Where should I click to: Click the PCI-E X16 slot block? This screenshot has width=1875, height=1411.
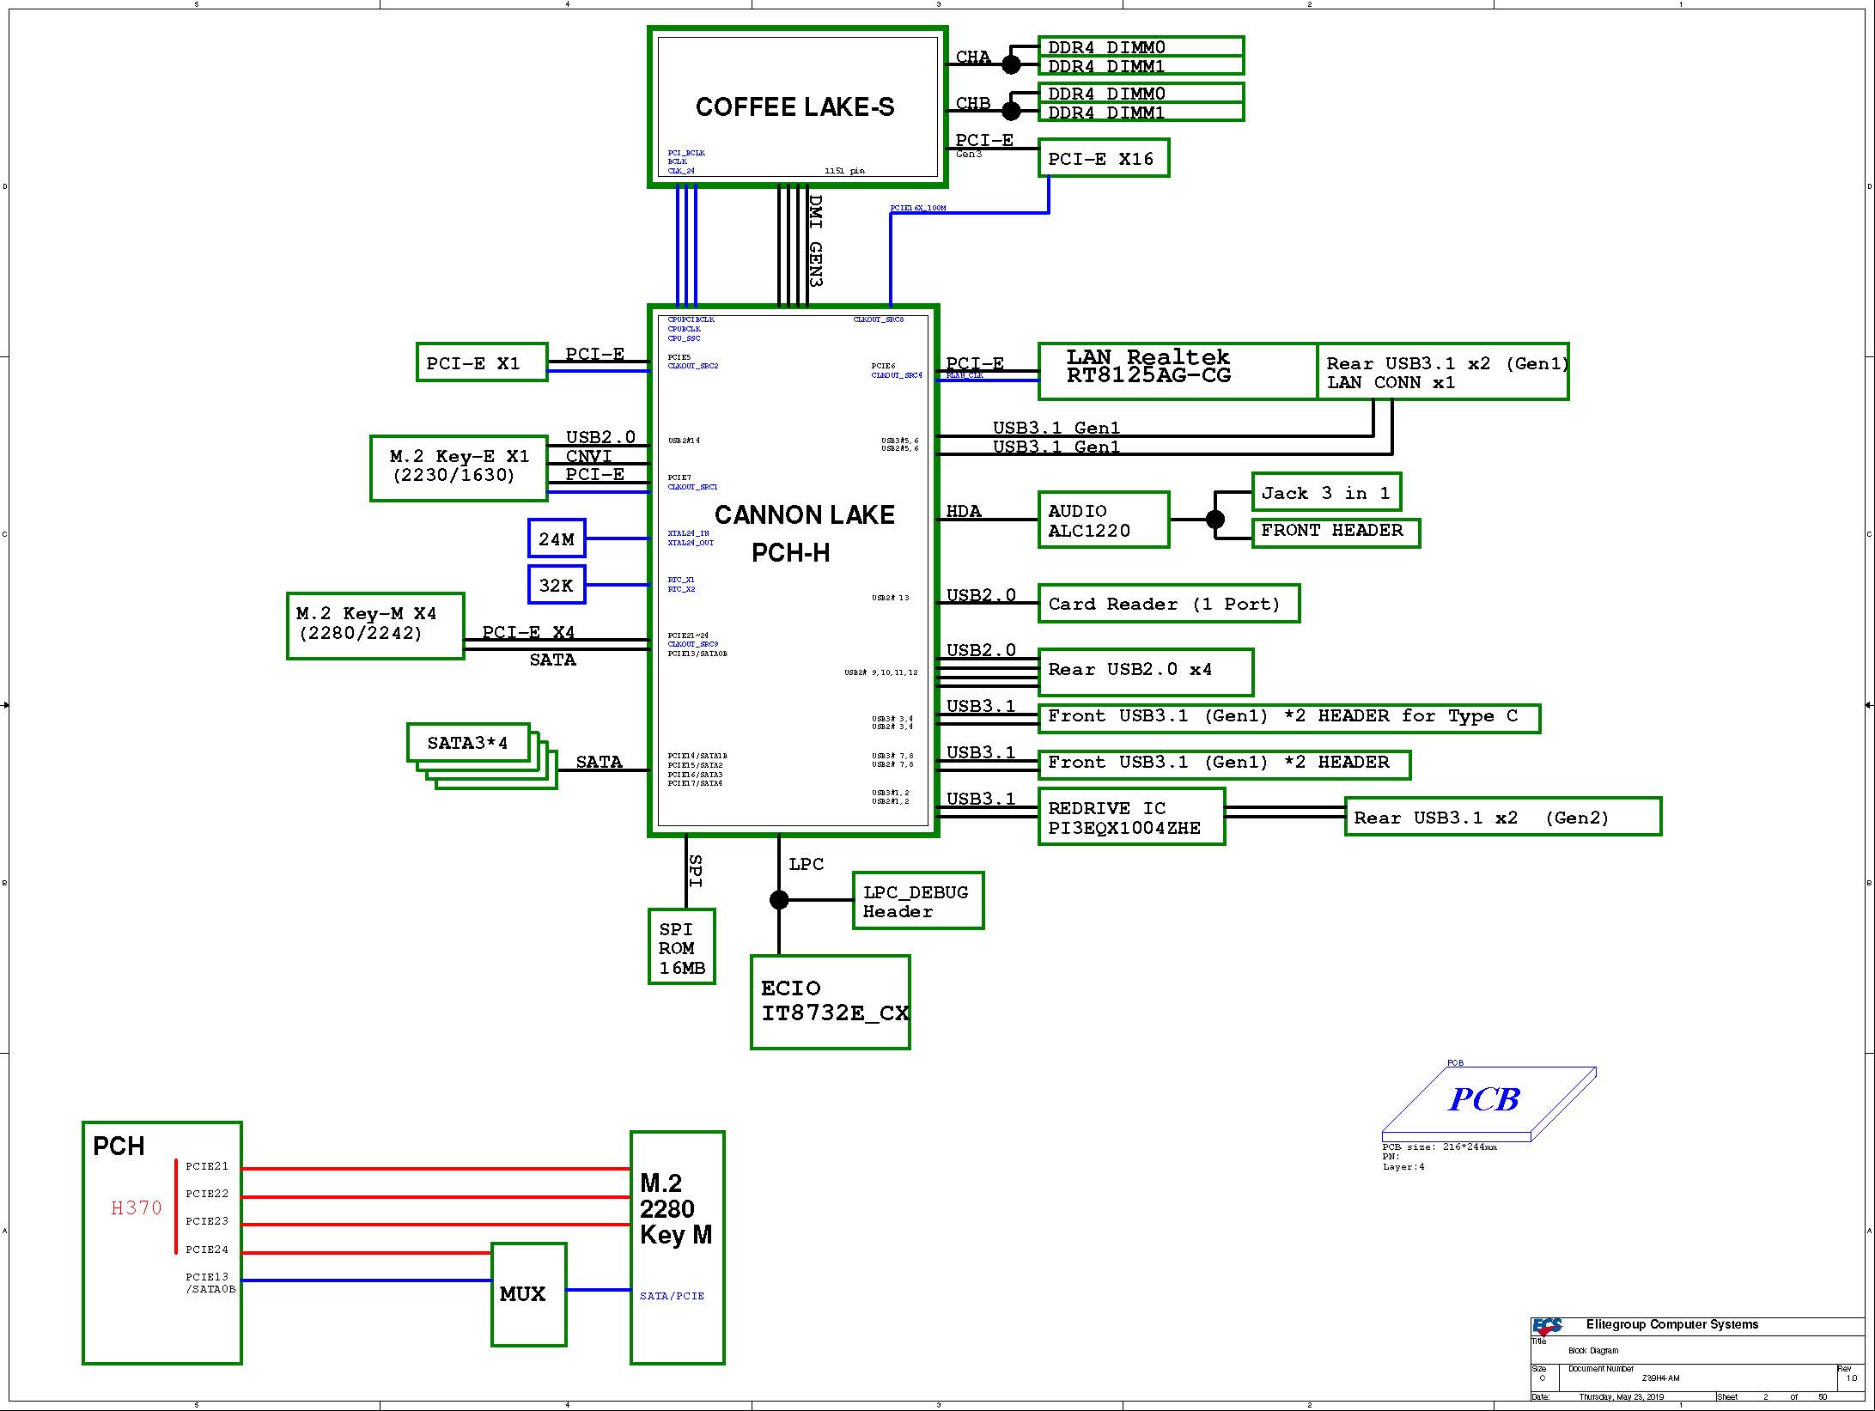point(1103,158)
